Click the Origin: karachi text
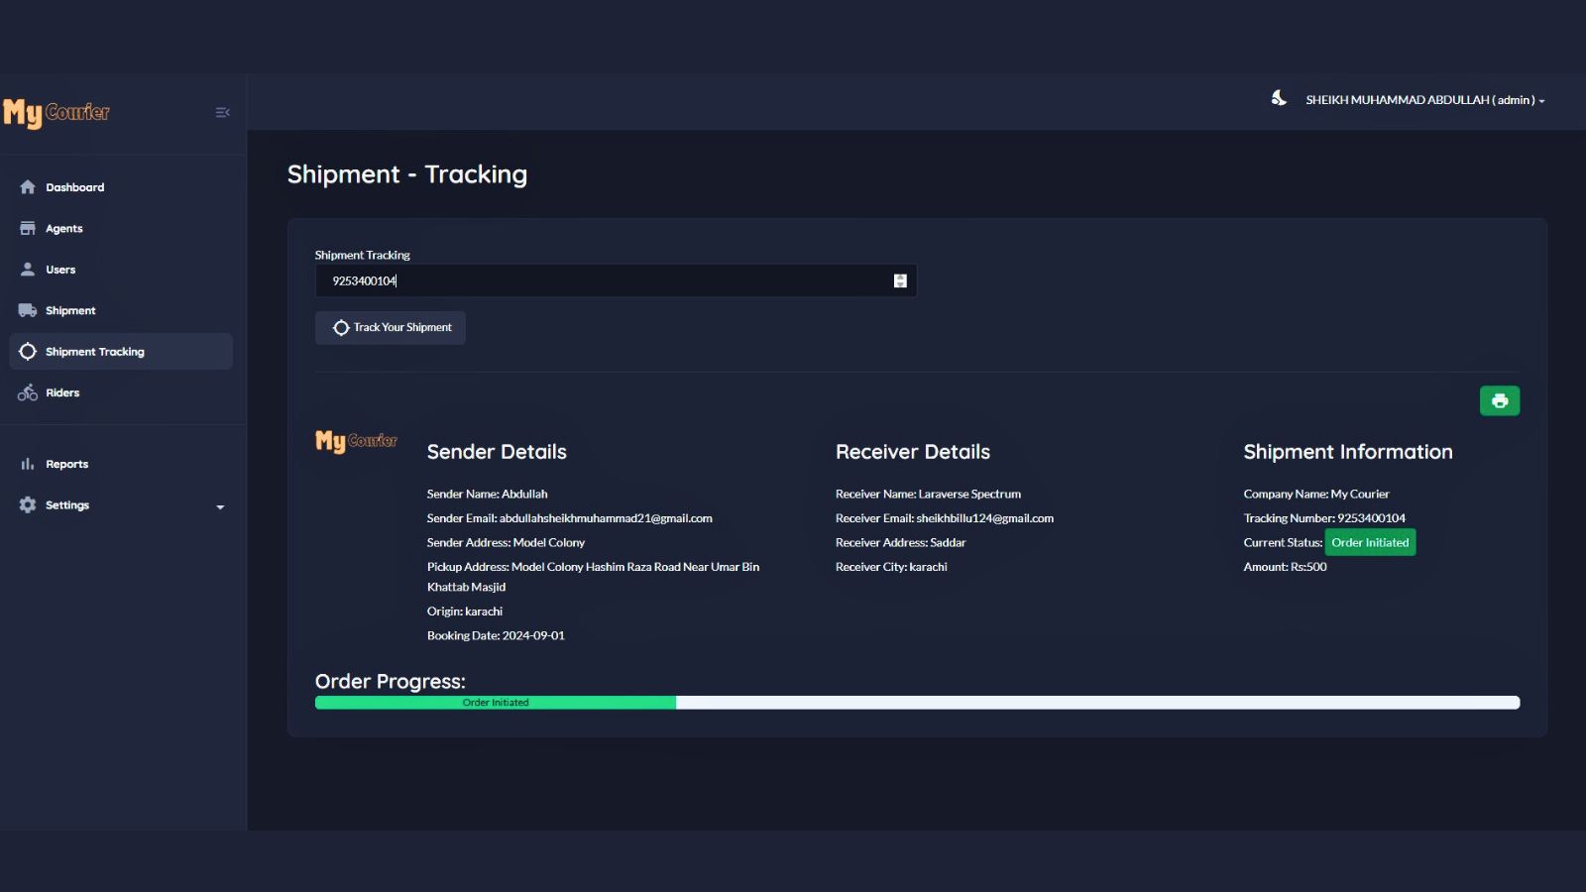Viewport: 1586px width, 892px height. 465,612
